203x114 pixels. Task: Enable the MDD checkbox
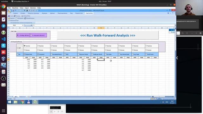(x=65, y=54)
